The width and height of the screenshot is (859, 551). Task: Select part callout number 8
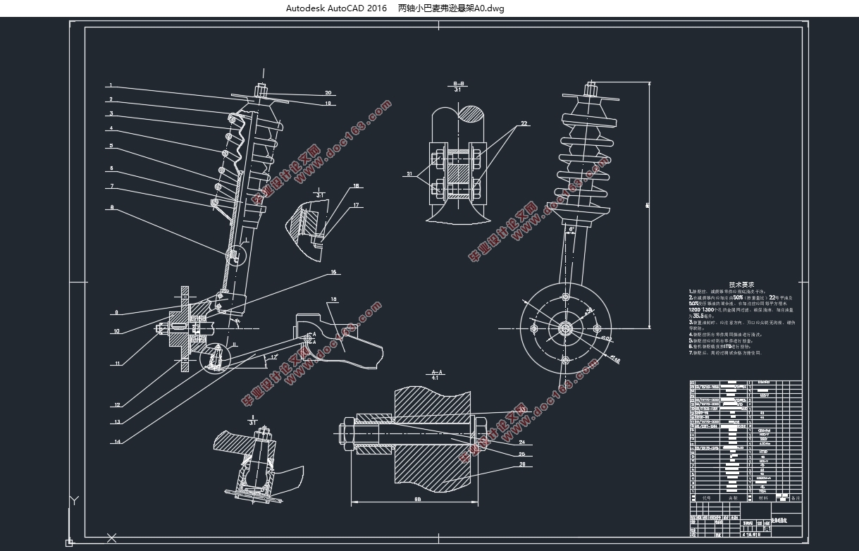click(111, 208)
